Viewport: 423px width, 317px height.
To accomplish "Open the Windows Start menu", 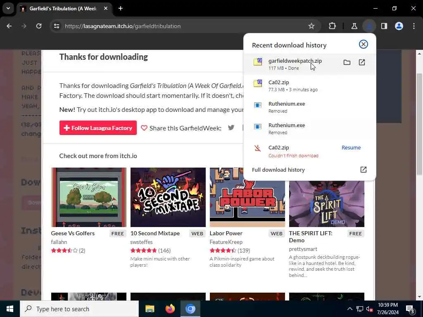I will click(x=10, y=309).
